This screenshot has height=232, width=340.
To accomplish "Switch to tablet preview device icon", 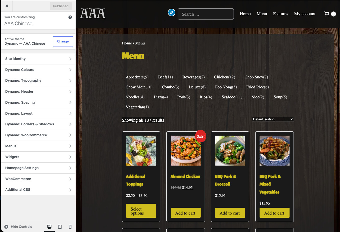I will click(x=60, y=227).
